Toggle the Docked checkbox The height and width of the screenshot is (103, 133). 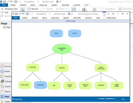44,9
